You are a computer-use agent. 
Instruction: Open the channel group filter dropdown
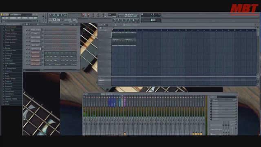click(x=32, y=70)
